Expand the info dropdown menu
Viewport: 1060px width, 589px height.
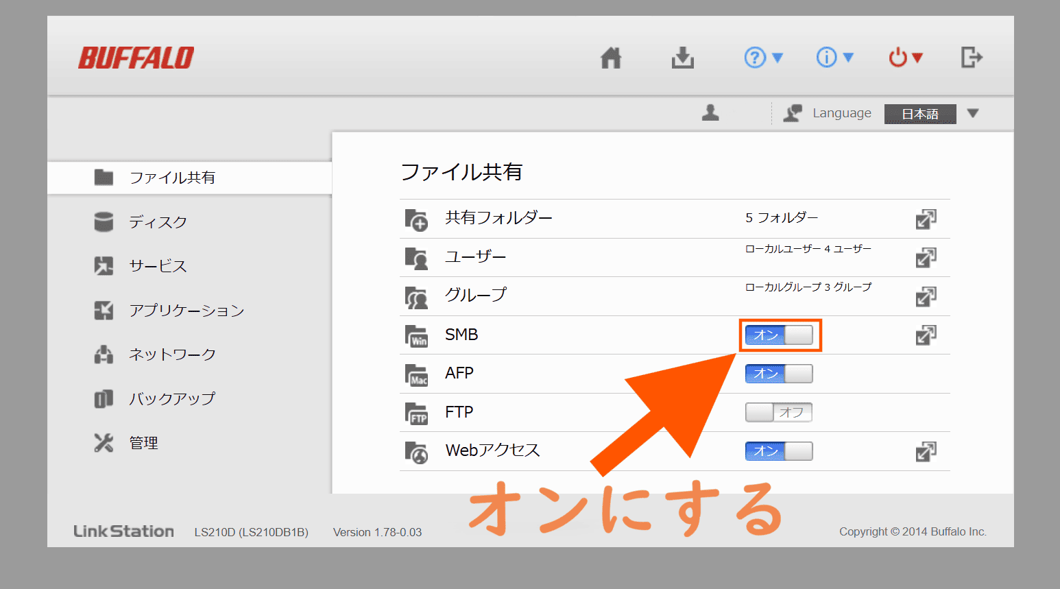pos(834,58)
